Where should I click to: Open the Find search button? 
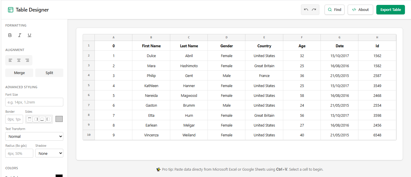[x=334, y=10]
